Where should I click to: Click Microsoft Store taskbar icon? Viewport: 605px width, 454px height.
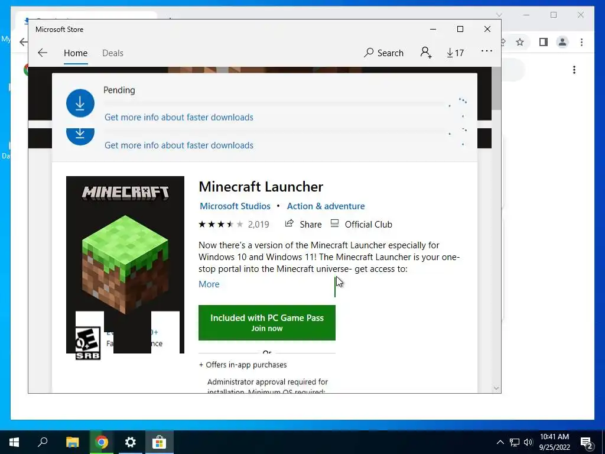click(159, 442)
